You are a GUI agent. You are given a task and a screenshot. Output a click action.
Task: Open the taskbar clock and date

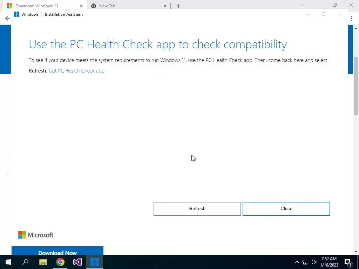(x=329, y=262)
